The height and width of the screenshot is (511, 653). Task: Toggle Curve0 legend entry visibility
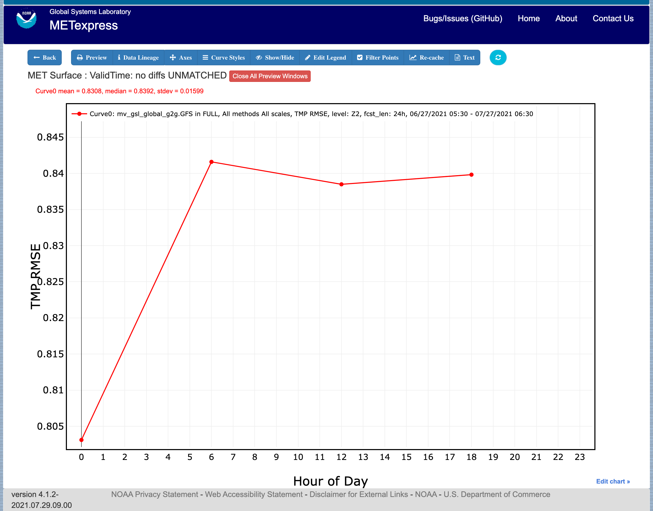[x=302, y=114]
